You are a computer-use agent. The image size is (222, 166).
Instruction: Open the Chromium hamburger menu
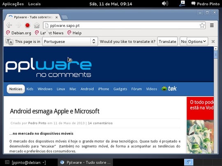coord(212,25)
